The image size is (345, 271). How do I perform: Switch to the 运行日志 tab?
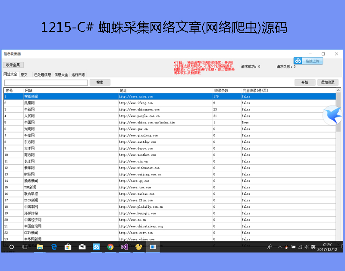78,75
